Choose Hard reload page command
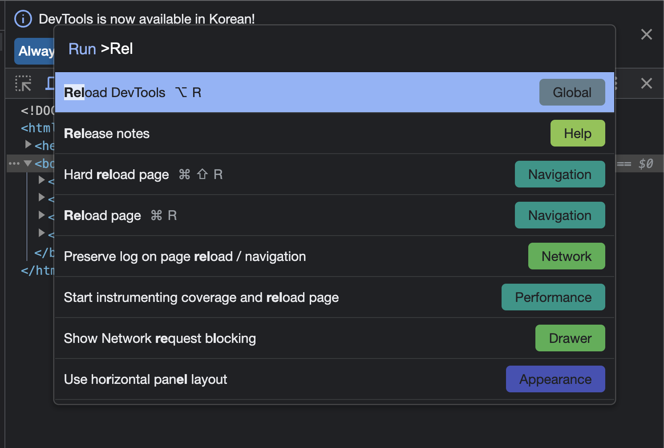664x448 pixels. coord(334,174)
